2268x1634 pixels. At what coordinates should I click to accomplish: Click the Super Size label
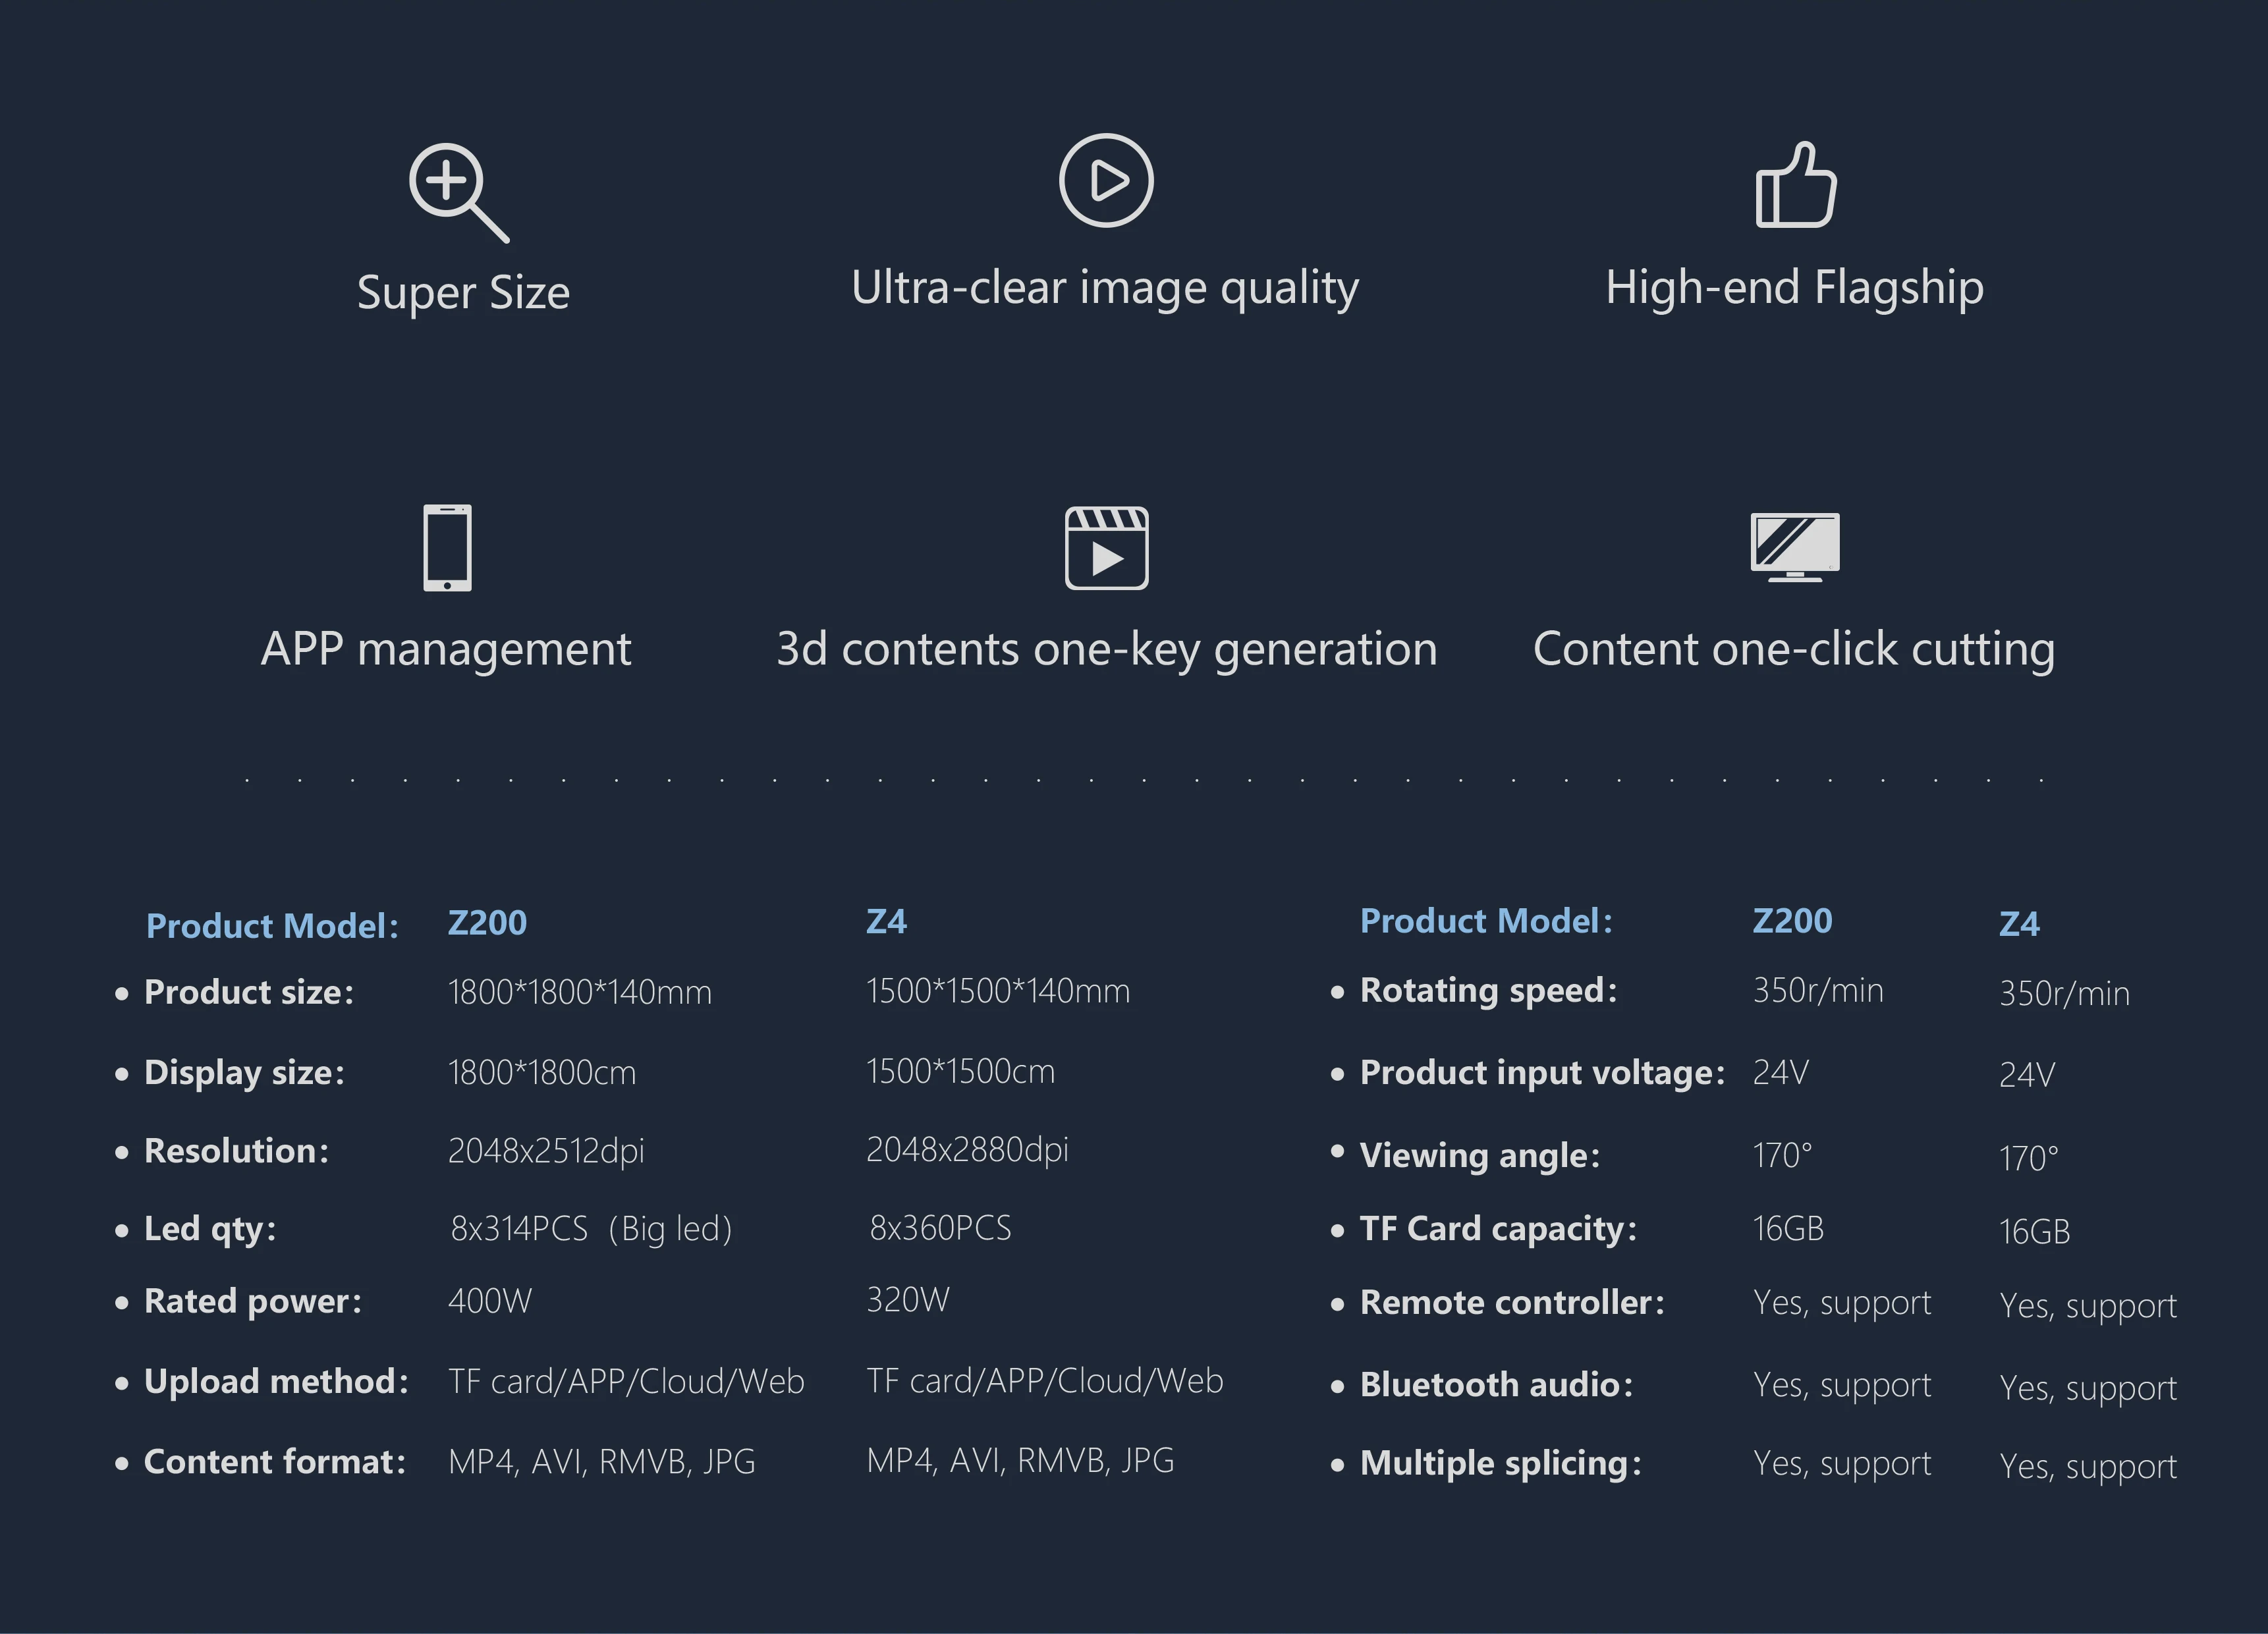coord(463,293)
